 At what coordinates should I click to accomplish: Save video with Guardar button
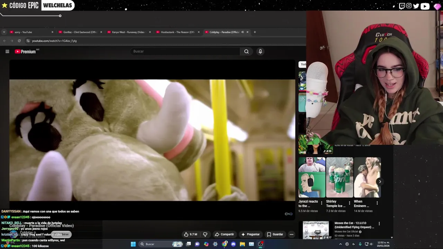tap(275, 234)
